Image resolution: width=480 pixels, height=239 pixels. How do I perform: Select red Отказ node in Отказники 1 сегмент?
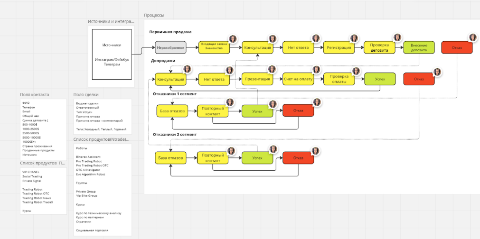tap(298, 110)
